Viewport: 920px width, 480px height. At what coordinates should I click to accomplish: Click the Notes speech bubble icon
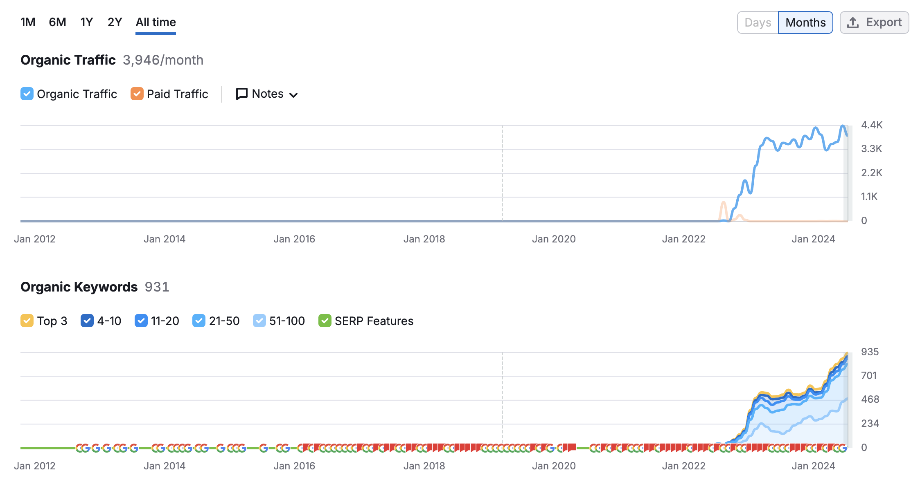coord(241,94)
